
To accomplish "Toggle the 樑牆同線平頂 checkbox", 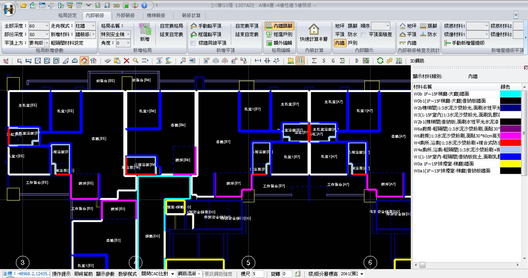I will (x=193, y=43).
